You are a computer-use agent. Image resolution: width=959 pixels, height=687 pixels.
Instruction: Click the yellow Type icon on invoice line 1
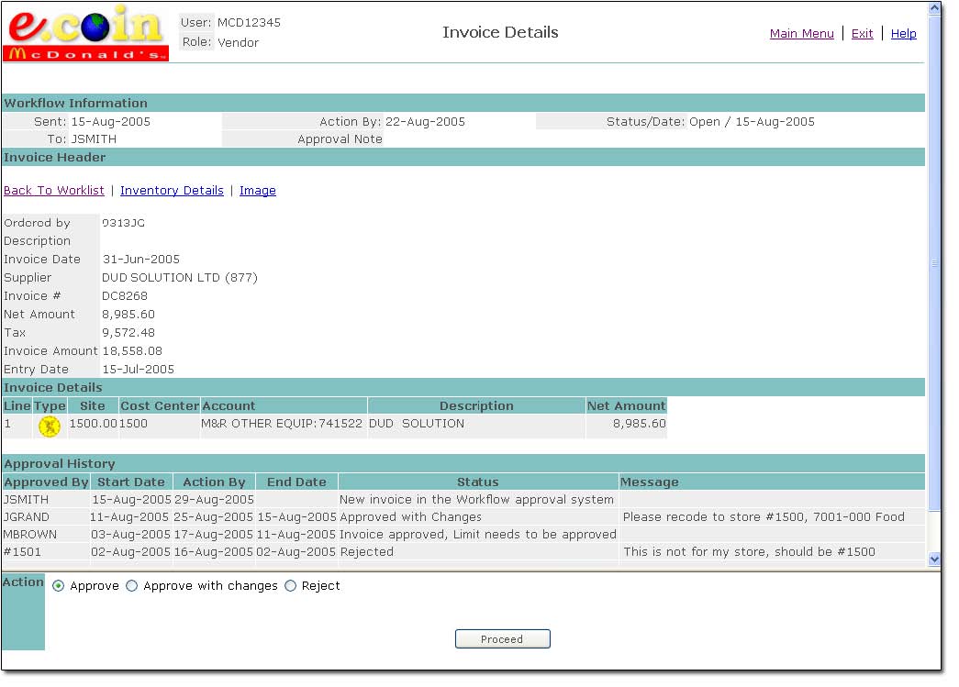(x=50, y=426)
